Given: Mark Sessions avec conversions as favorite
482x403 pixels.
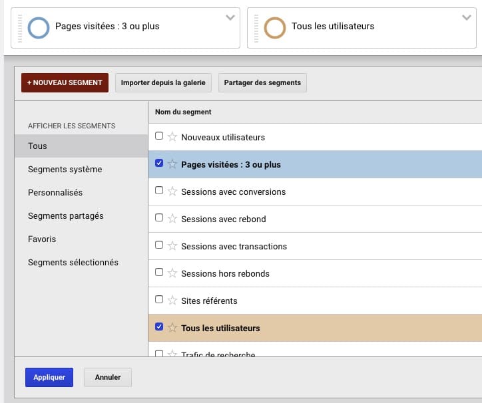Looking at the screenshot, I should 172,192.
